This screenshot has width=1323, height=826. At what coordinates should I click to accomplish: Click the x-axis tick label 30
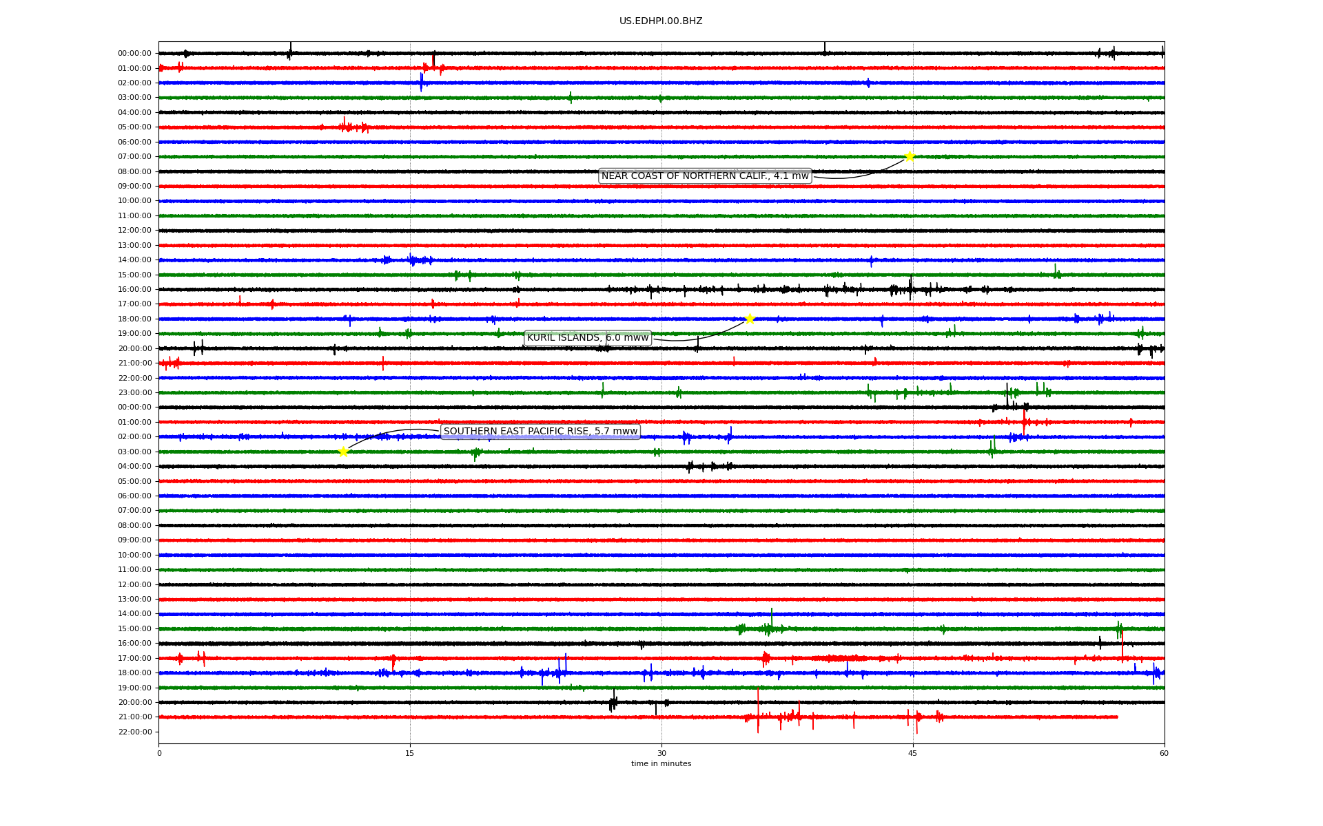661,753
